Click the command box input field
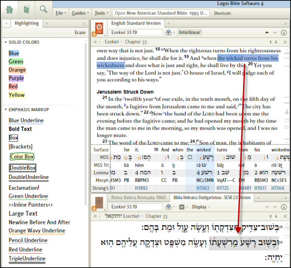This screenshot has width=291, height=268. coord(161,13)
